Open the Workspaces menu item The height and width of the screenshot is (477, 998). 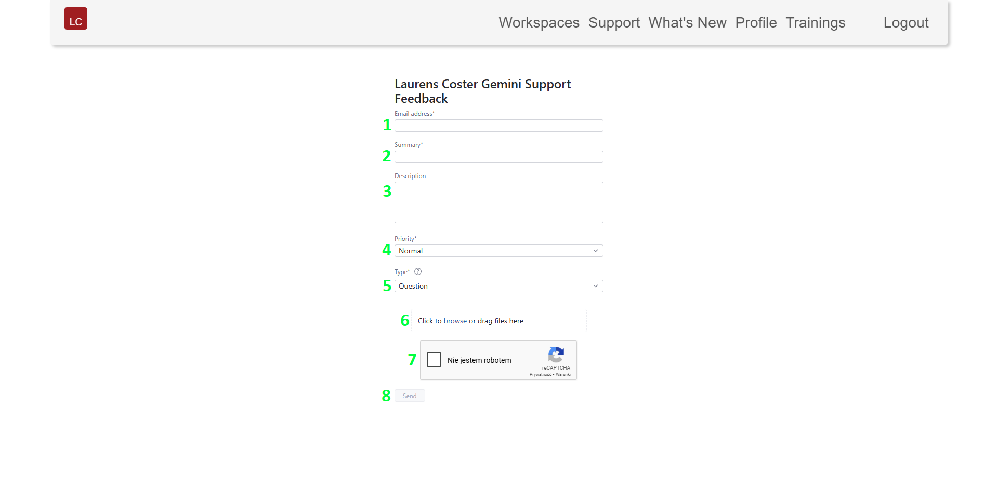pyautogui.click(x=539, y=23)
